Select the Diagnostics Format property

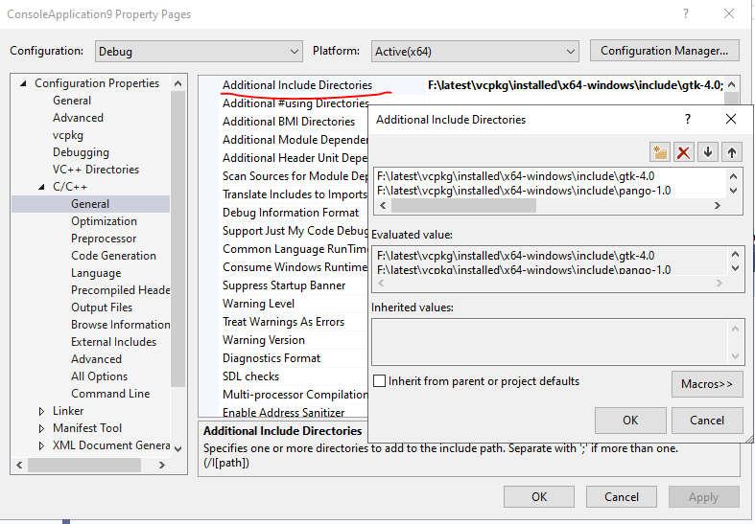271,358
